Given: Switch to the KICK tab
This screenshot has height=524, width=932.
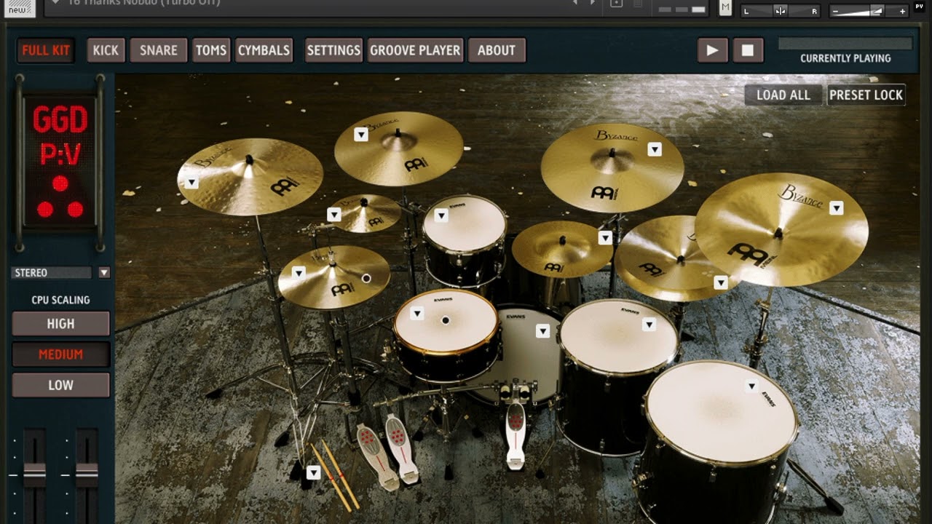Looking at the screenshot, I should (106, 50).
